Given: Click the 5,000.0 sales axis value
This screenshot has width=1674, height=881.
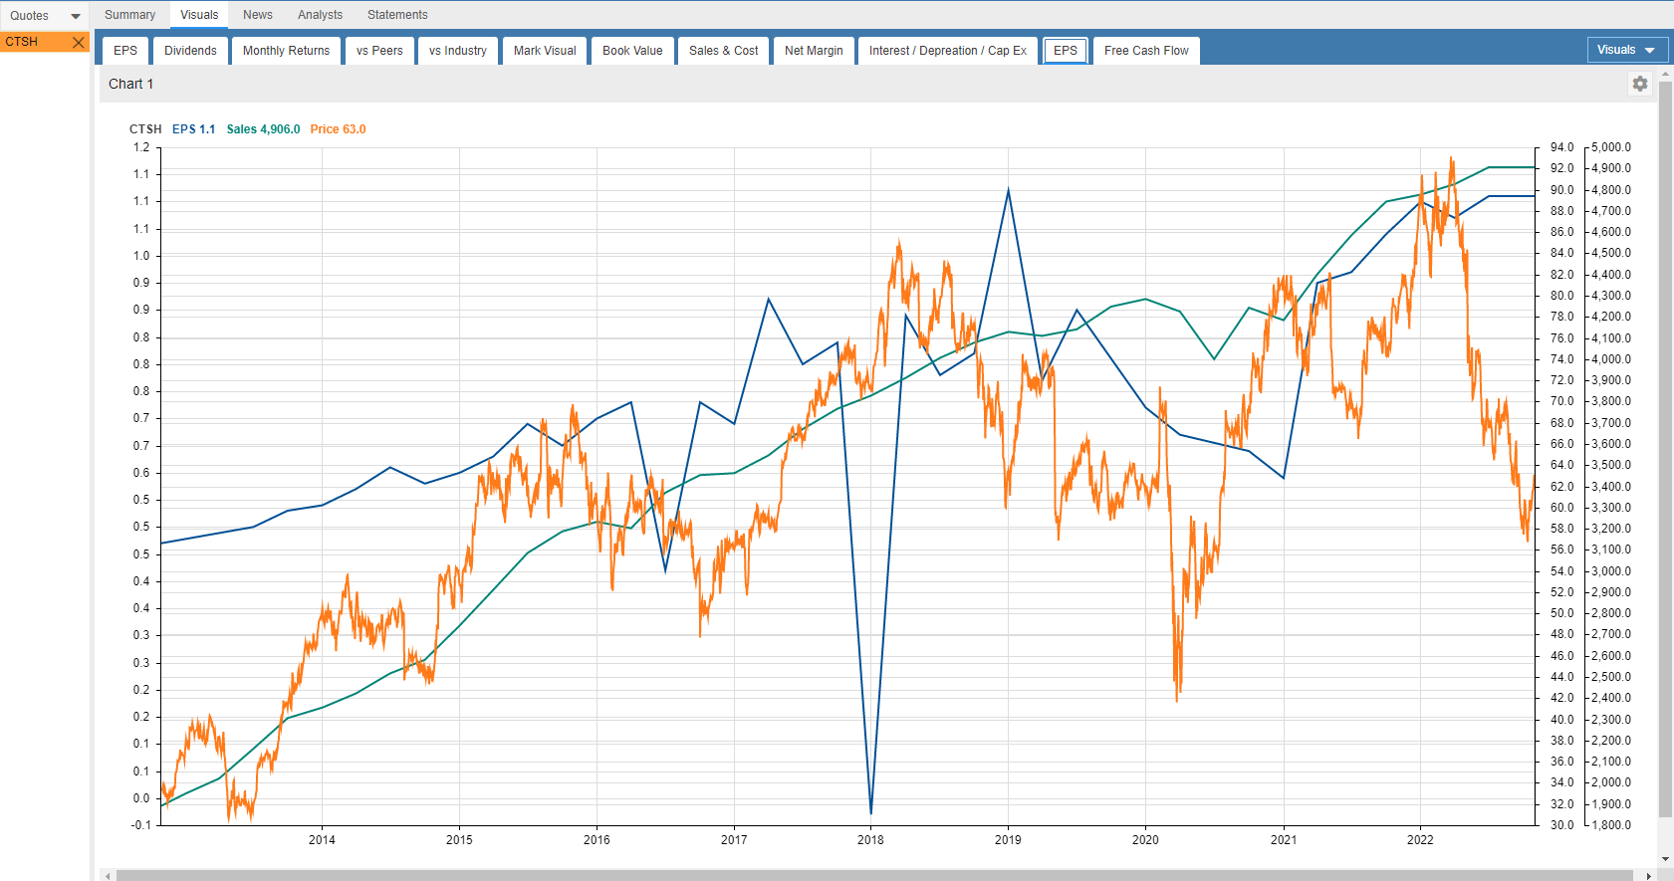Looking at the screenshot, I should tap(1611, 147).
